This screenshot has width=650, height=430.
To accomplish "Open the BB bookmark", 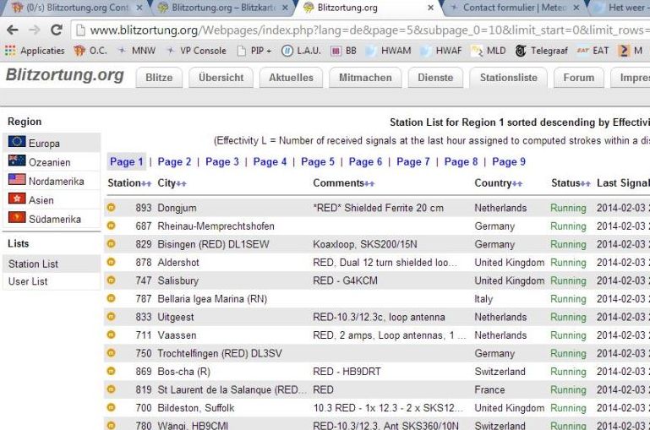I will [x=344, y=51].
